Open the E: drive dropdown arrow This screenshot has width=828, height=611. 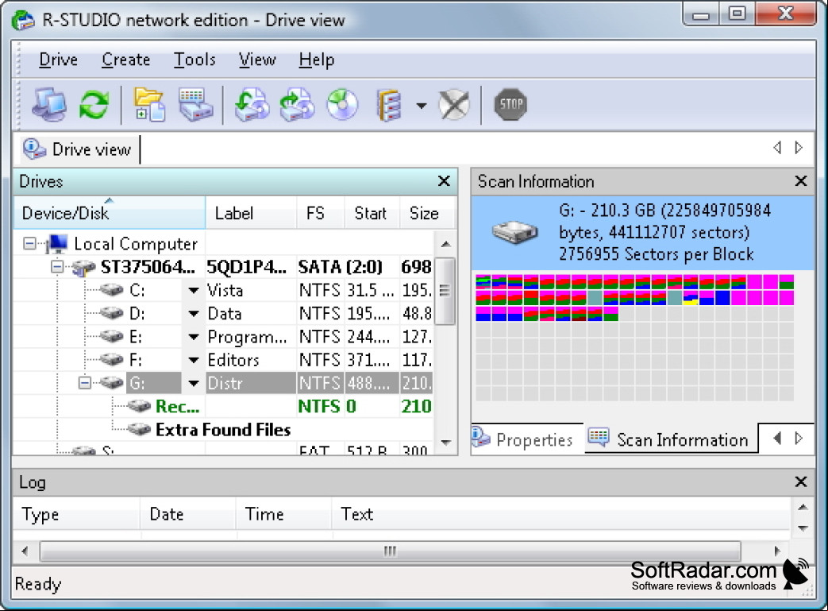194,337
